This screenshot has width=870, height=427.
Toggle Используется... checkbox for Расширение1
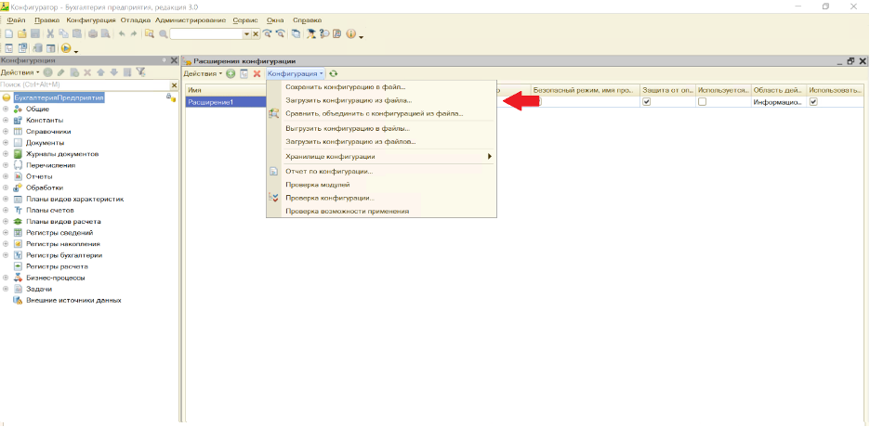702,102
